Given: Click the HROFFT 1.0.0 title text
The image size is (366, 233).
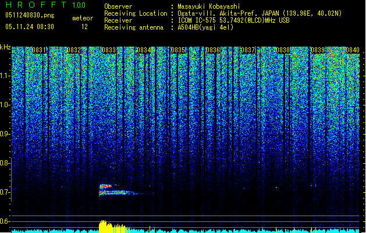Looking at the screenshot, I should click(x=45, y=5).
